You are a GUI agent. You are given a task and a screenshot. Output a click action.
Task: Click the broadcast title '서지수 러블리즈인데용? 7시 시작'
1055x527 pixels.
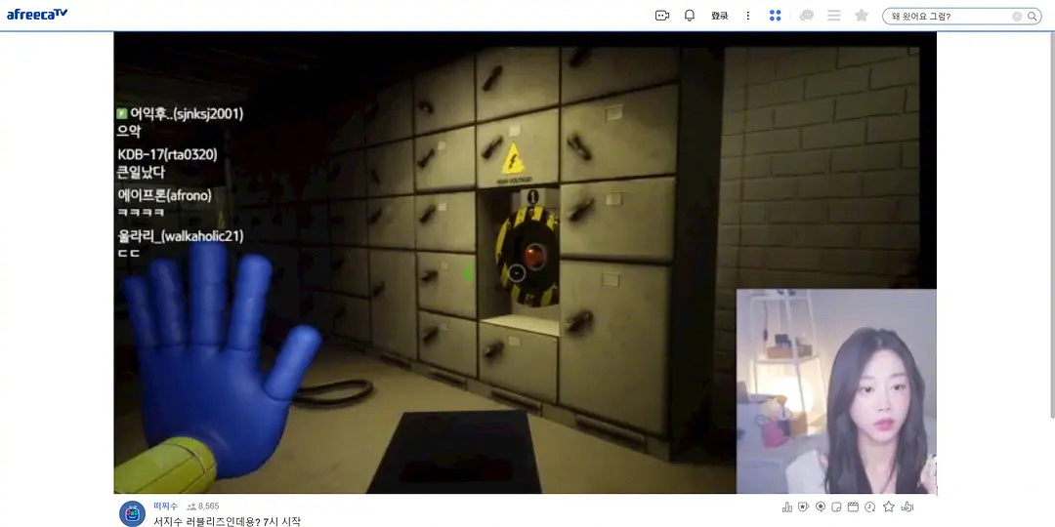point(227,521)
